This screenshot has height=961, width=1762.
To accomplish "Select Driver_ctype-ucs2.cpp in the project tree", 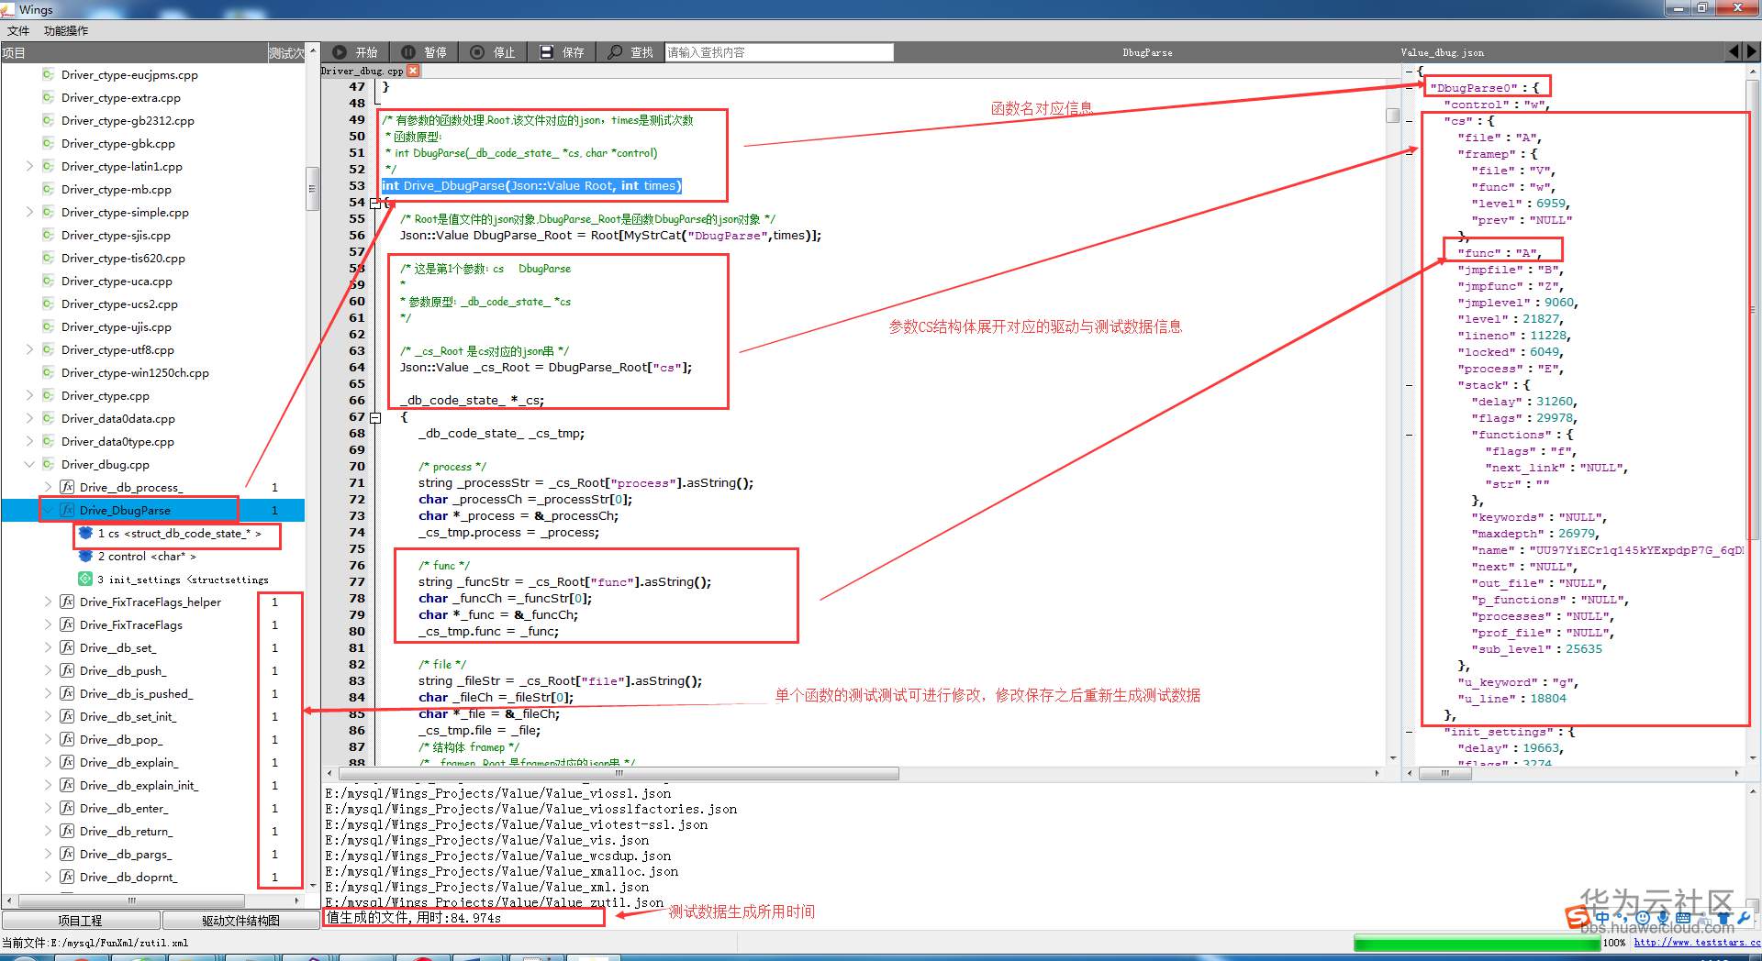I will [x=119, y=304].
